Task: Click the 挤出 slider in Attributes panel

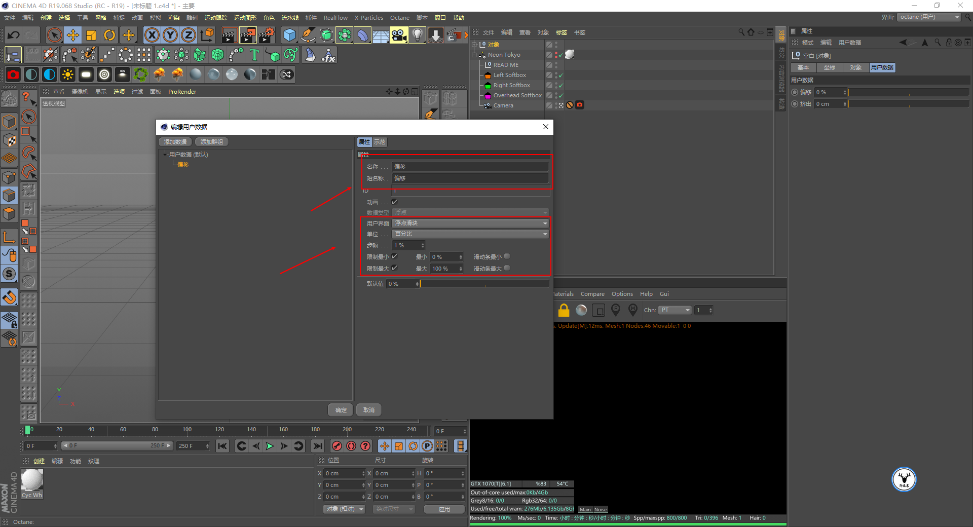Action: coord(908,104)
